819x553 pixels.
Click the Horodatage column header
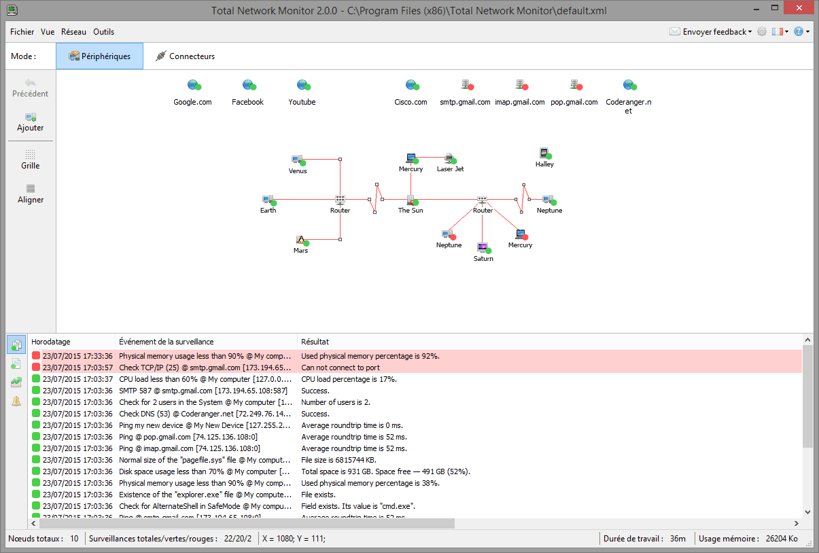point(50,342)
